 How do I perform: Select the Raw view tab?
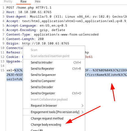[x=24, y=2]
